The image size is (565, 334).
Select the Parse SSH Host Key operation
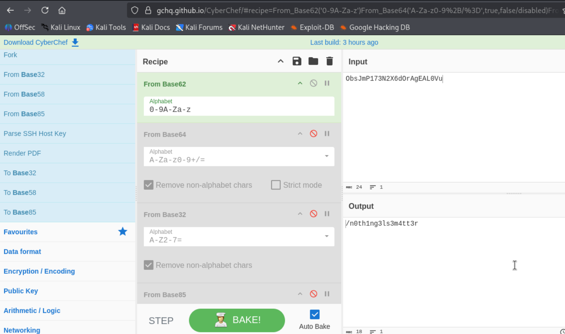pos(68,134)
